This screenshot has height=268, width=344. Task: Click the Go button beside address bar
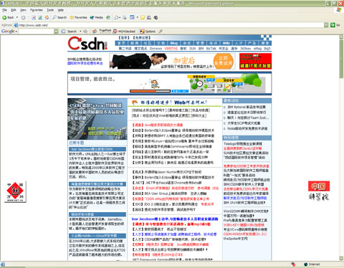coord(335,25)
